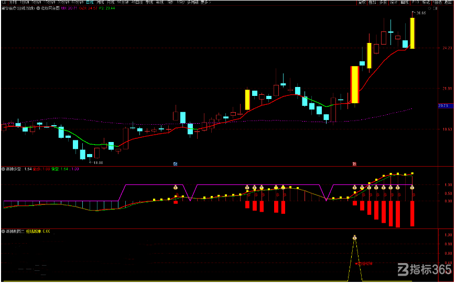Click the square panel icon near price axis
This screenshot has height=284, width=456.
click(436, 8)
